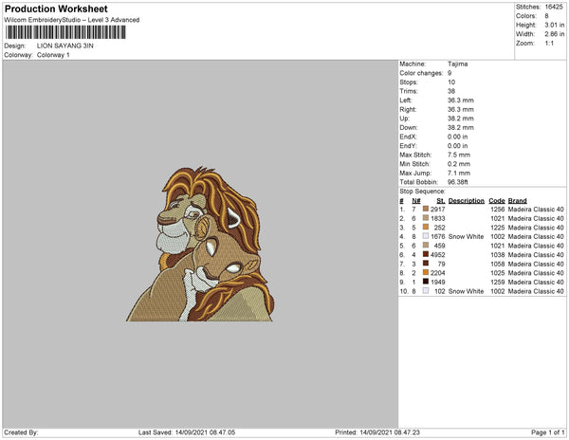Pick the white swatch in the 1676 stitches row
Image resolution: width=569 pixels, height=440 pixels.
coord(426,236)
